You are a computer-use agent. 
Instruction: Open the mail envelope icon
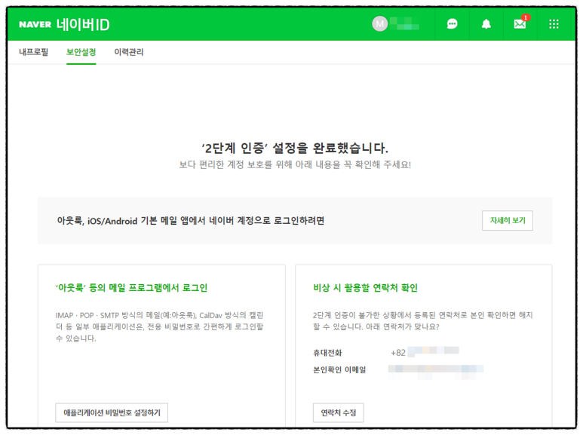coord(520,24)
